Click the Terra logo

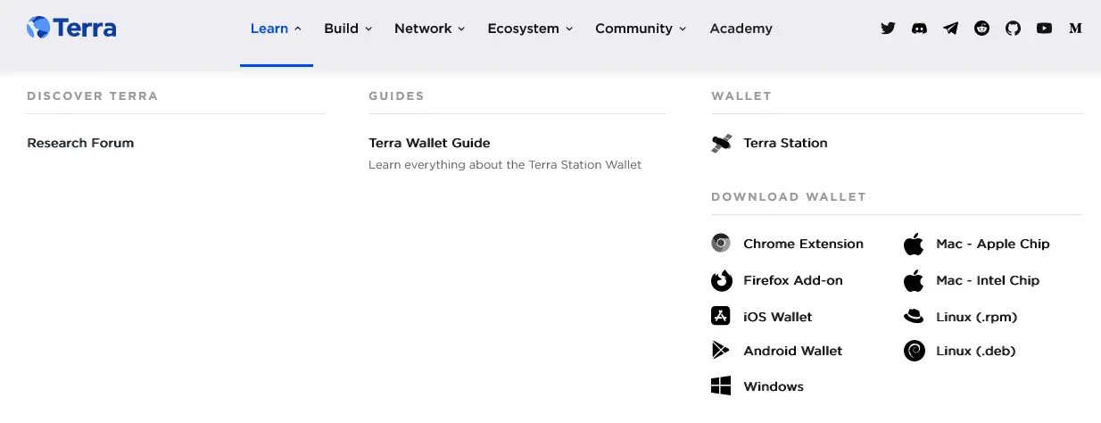coord(71,28)
